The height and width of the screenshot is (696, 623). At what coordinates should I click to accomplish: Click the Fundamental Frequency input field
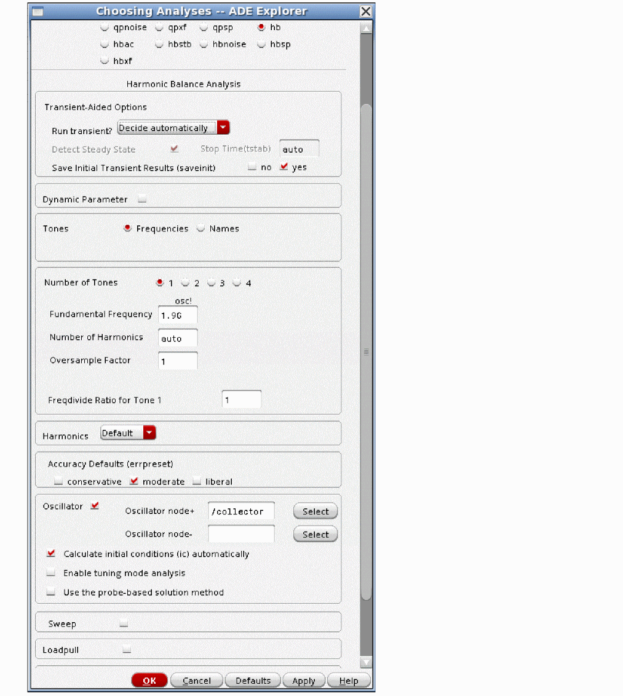point(178,315)
